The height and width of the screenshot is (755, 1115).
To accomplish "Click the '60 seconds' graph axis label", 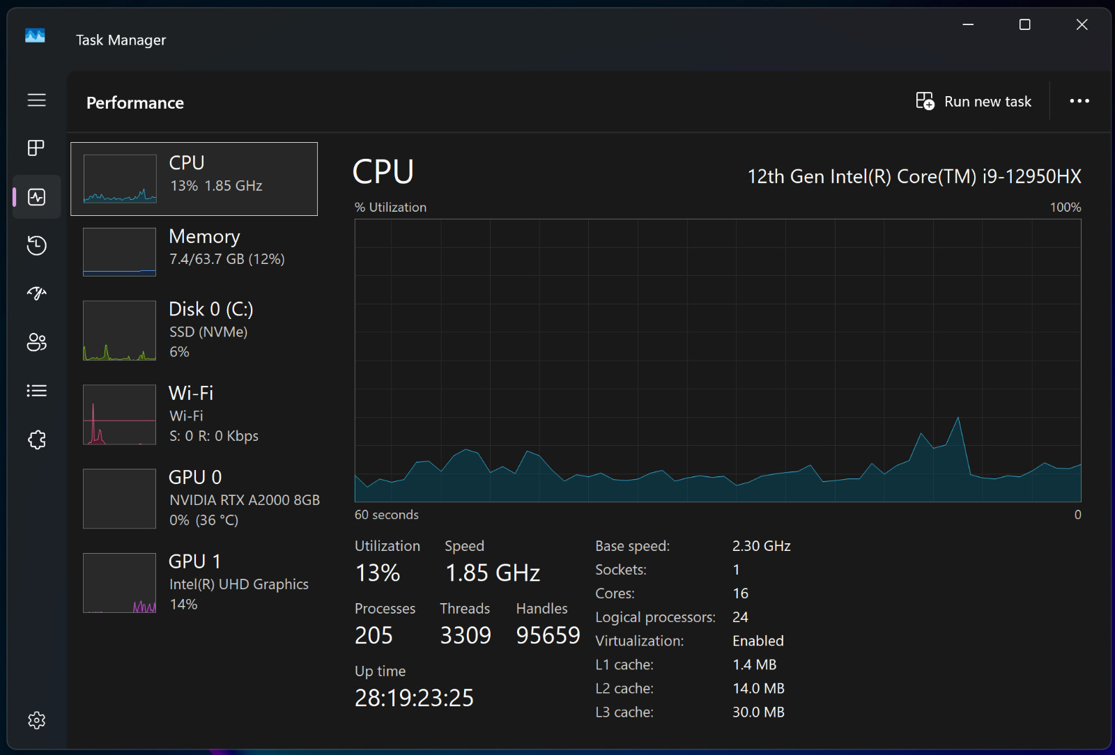I will point(387,515).
